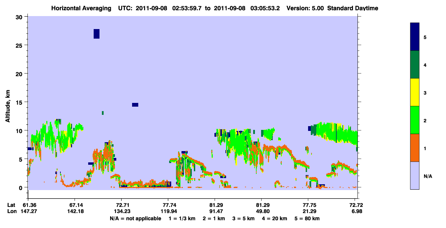Click the longitude value '119.94'
This screenshot has width=446, height=228.
168,211
